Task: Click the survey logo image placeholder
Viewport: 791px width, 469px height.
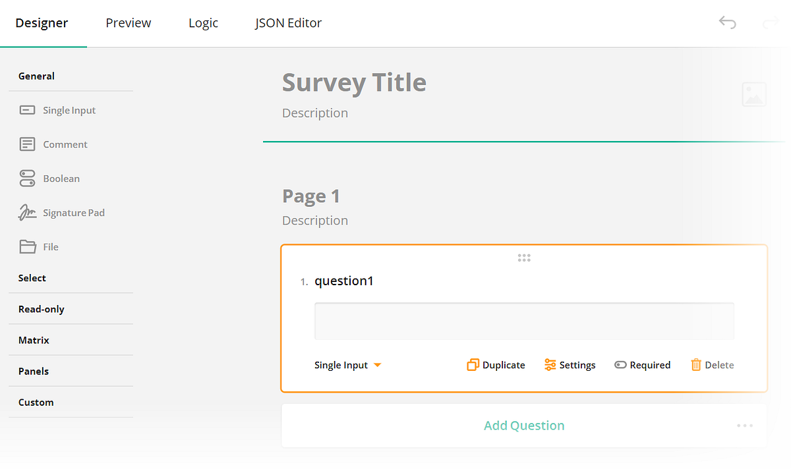Action: (753, 94)
